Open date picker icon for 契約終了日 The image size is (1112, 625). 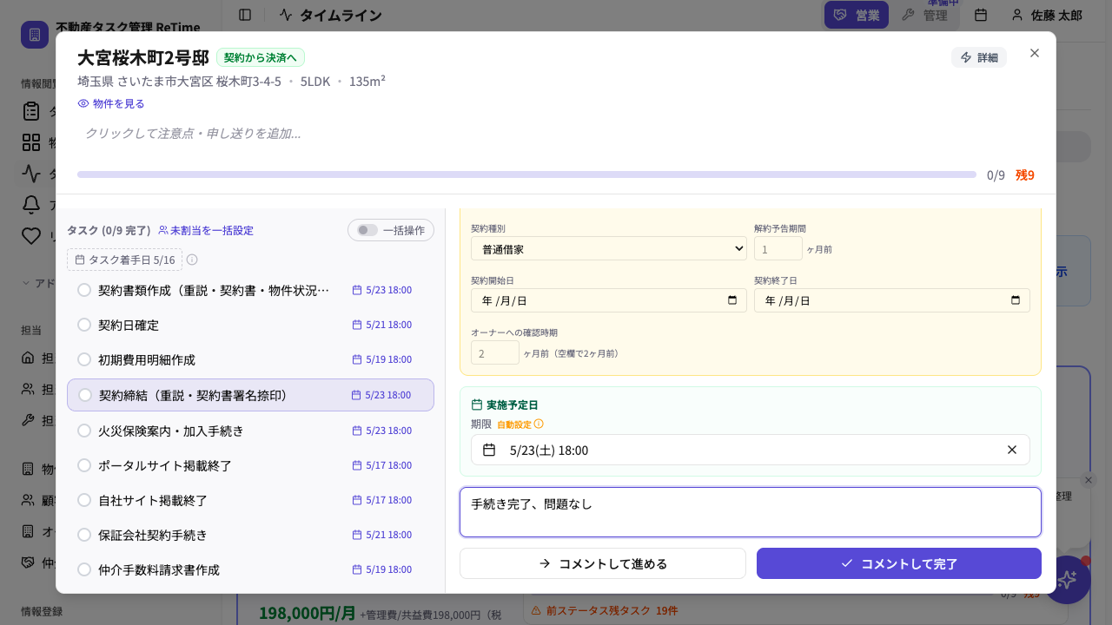tap(1016, 300)
